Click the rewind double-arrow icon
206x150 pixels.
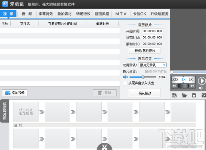(x=174, y=86)
